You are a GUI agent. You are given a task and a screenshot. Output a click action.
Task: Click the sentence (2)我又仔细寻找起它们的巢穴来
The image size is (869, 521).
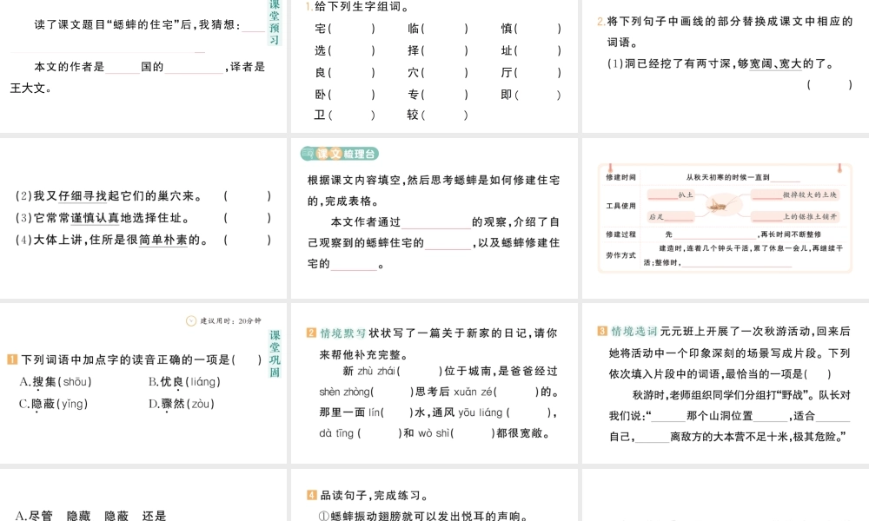coord(109,196)
